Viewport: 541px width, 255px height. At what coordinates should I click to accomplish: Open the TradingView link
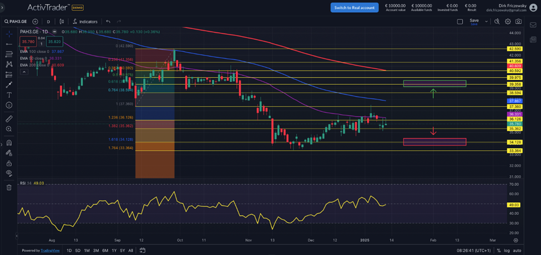point(51,251)
